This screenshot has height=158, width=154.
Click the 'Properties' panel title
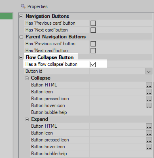coord(38,6)
